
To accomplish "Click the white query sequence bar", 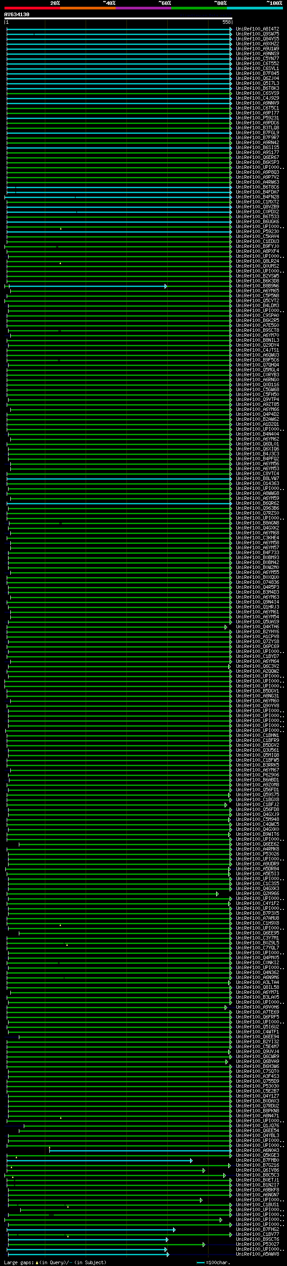I will tap(118, 18).
